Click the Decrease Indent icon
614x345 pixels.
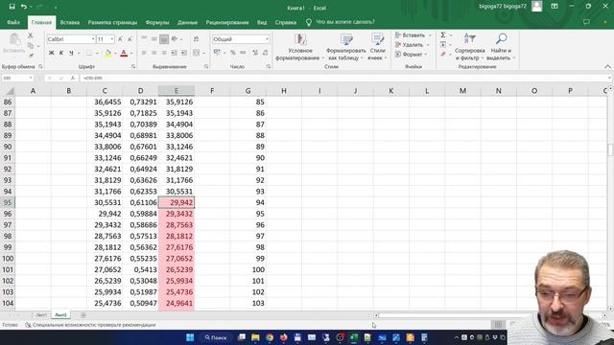point(174,53)
